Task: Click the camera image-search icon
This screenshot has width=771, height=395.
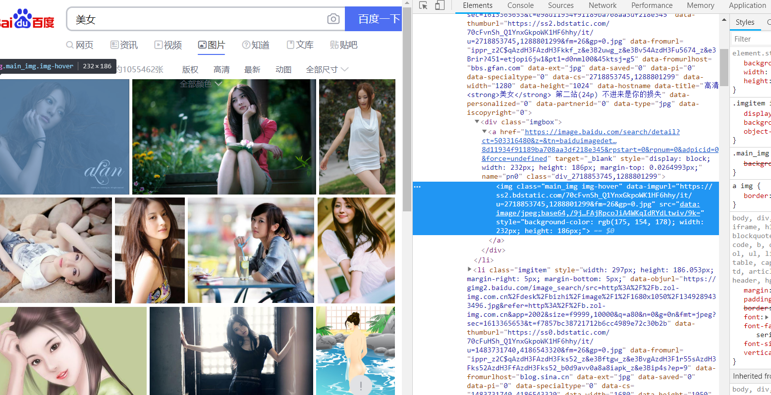Action: 333,19
